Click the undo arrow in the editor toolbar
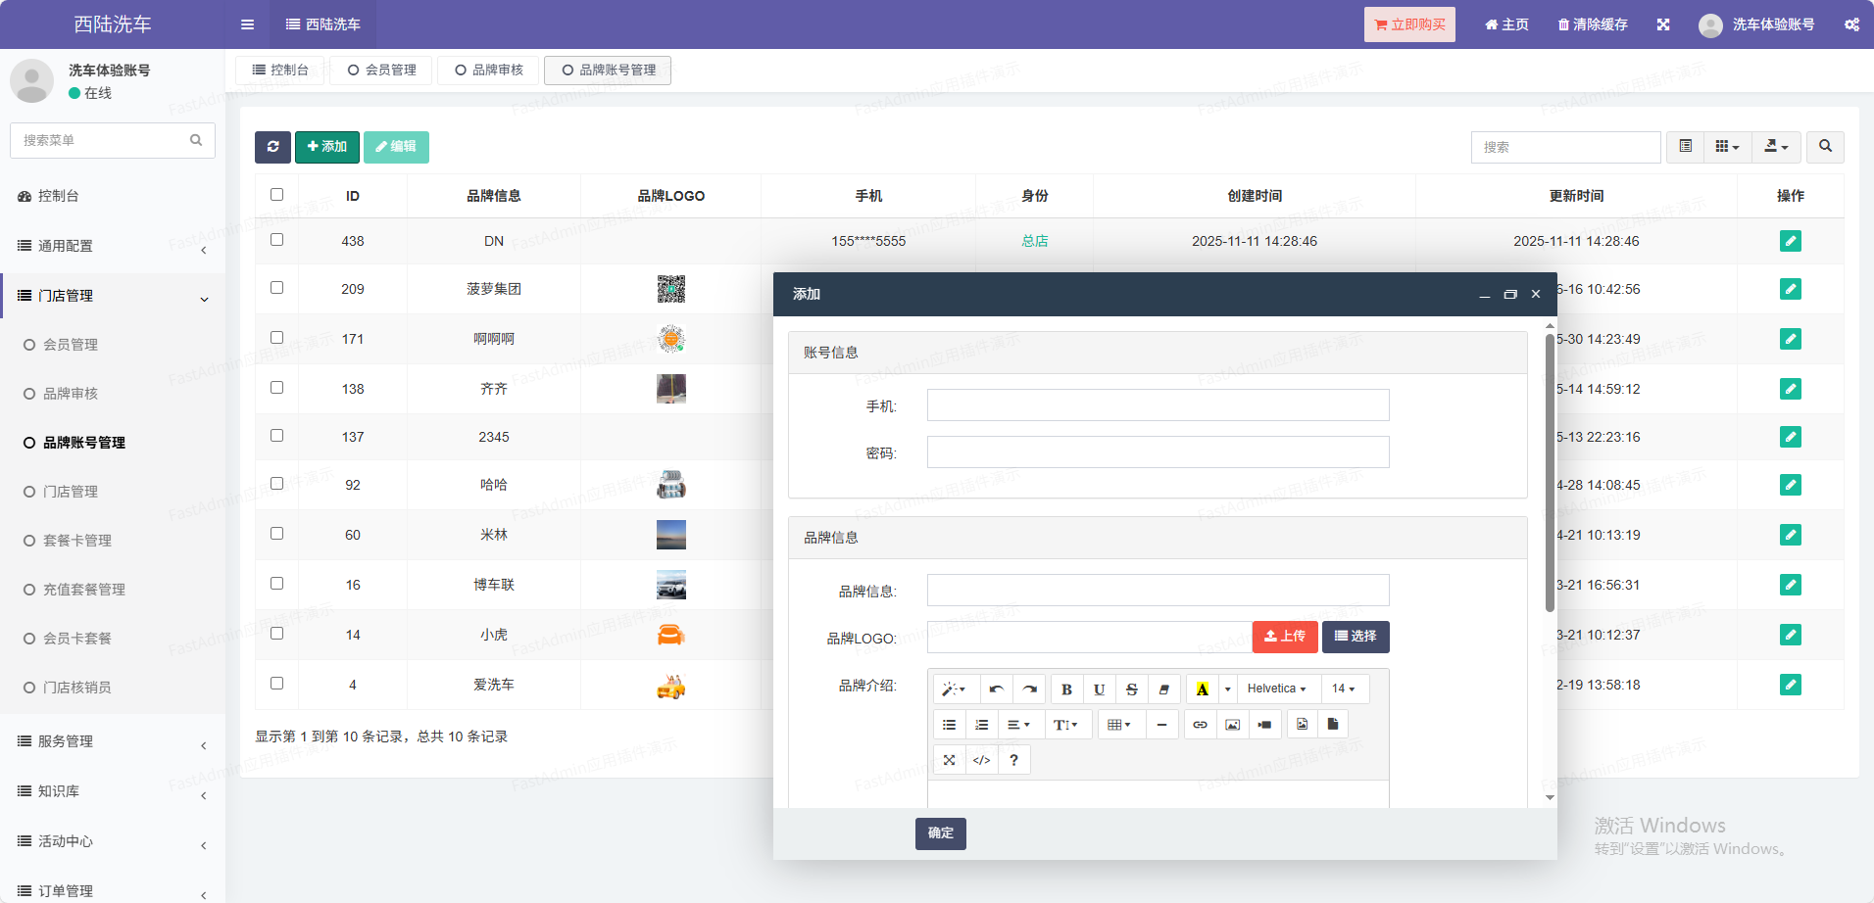1874x903 pixels. point(996,689)
